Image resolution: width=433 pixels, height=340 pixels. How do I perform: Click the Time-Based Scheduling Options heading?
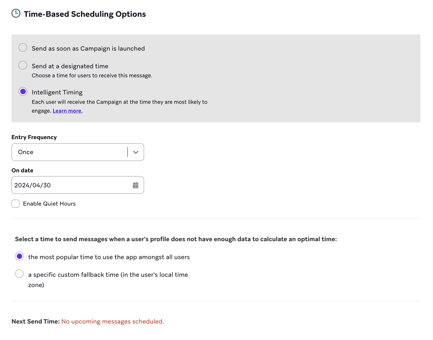pos(85,14)
